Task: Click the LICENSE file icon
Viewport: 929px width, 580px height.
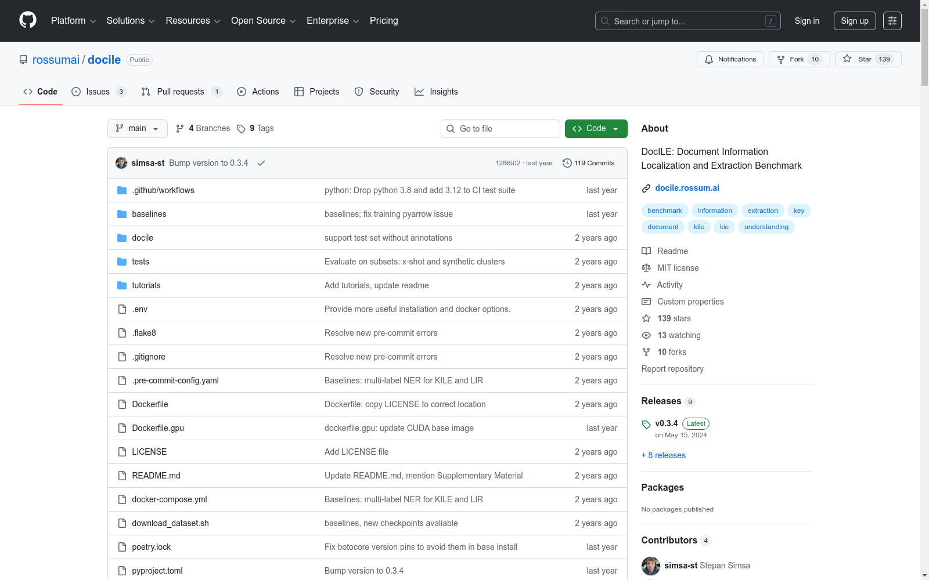Action: [x=122, y=452]
